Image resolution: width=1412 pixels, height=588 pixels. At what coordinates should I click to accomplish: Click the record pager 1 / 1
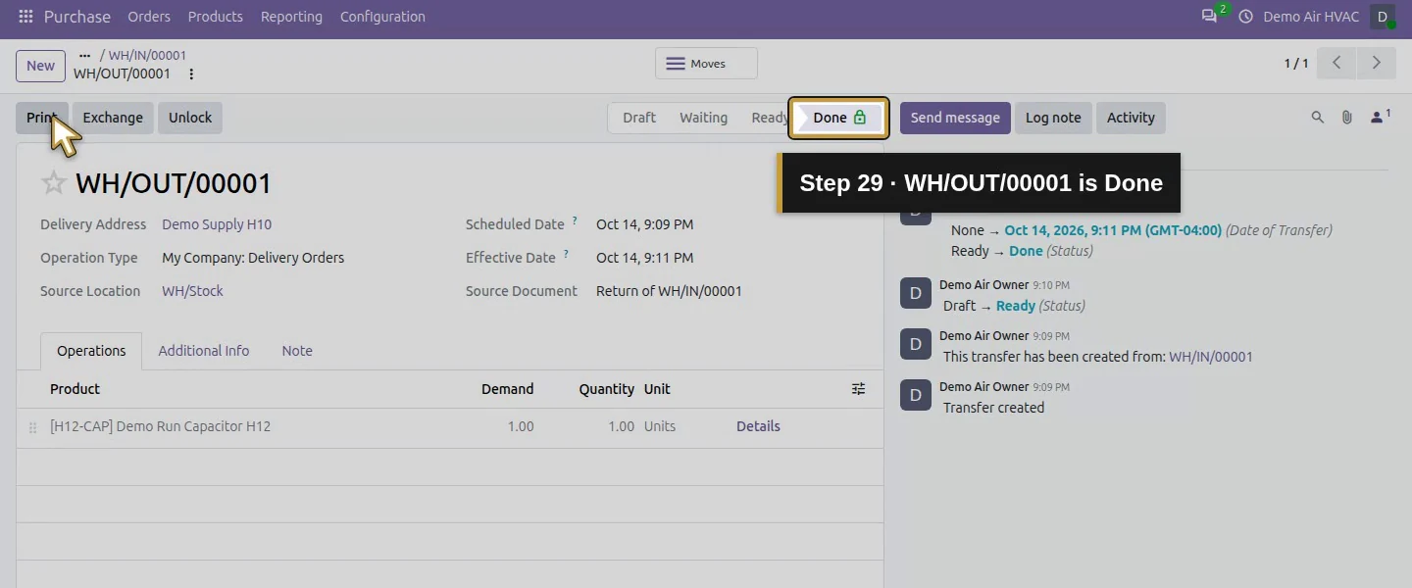[1296, 63]
